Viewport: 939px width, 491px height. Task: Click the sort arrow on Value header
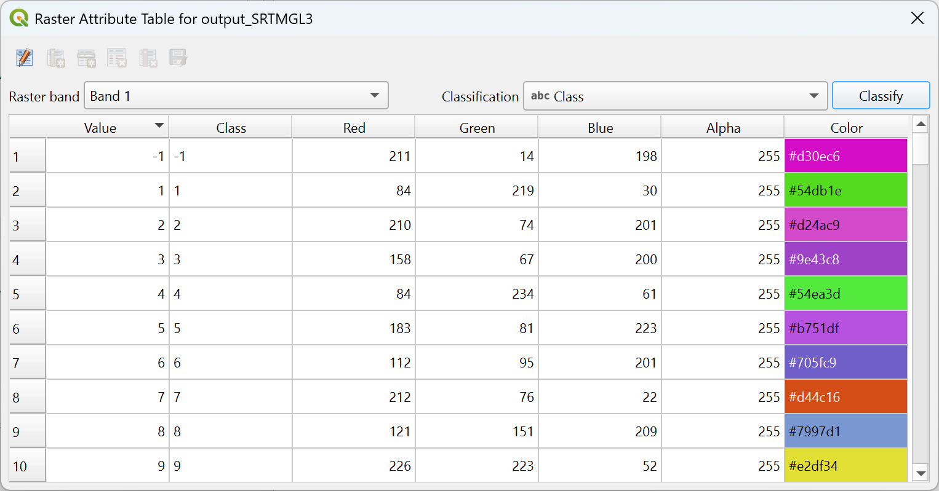tap(159, 125)
